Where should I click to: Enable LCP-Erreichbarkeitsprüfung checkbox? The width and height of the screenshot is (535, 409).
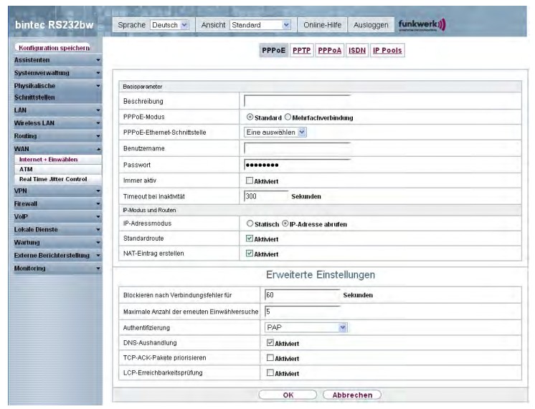click(x=270, y=373)
